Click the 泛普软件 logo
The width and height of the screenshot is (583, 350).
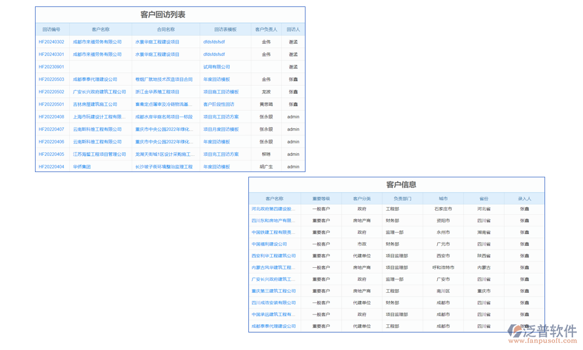pyautogui.click(x=547, y=328)
